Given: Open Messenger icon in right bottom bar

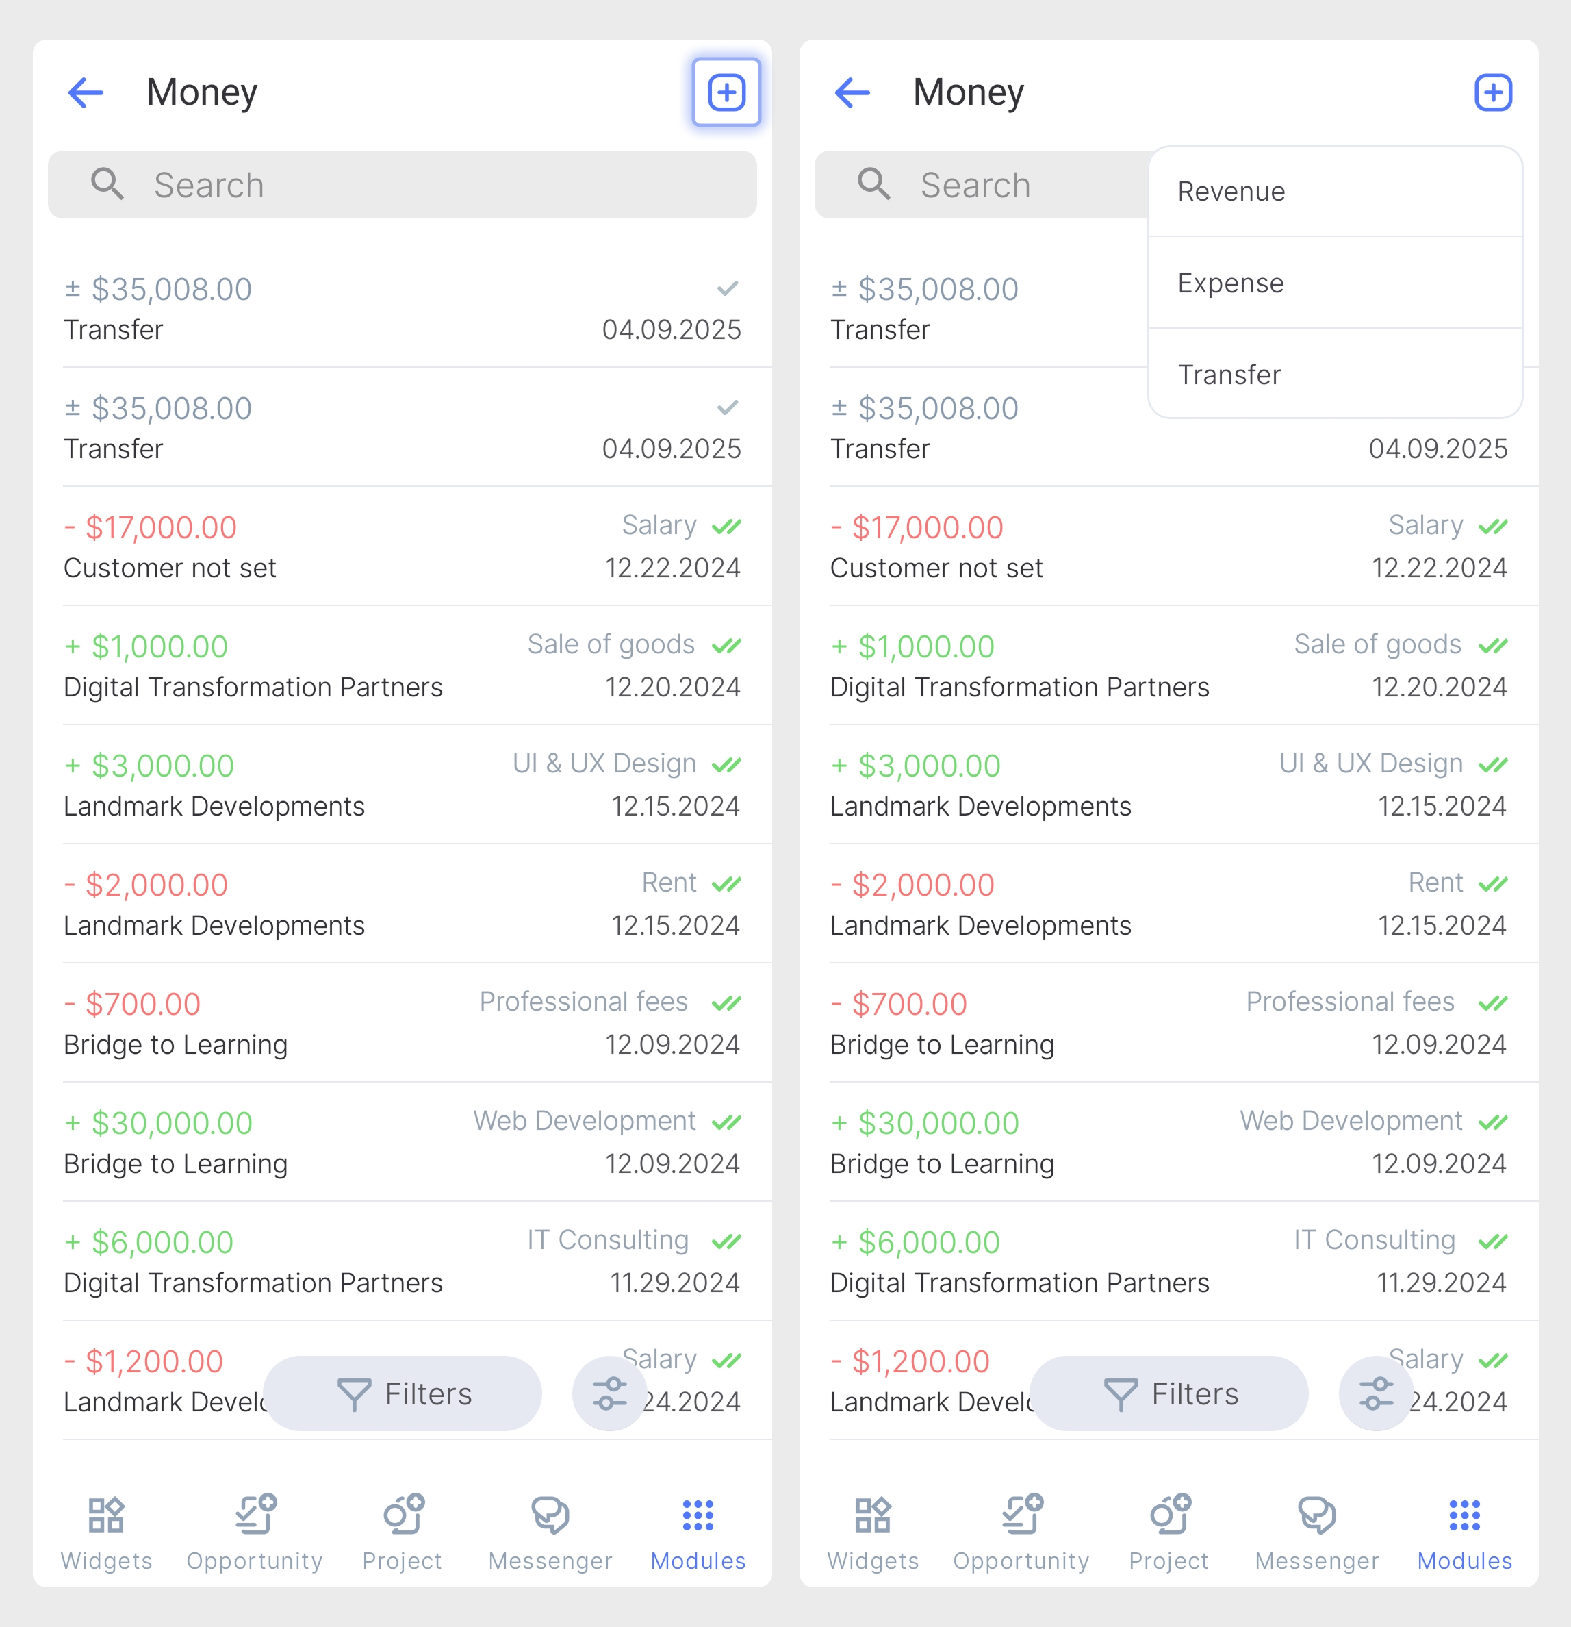Looking at the screenshot, I should [1317, 1515].
